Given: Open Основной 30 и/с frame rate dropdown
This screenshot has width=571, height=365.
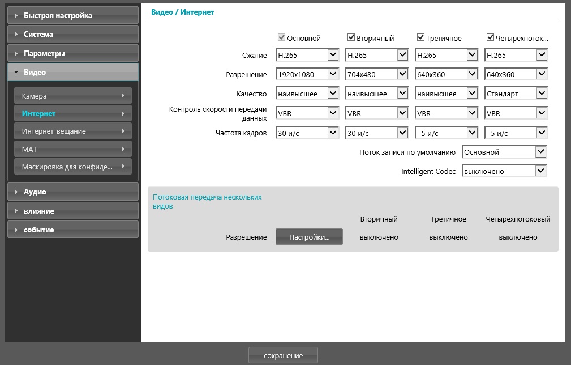Looking at the screenshot, I should 307,133.
